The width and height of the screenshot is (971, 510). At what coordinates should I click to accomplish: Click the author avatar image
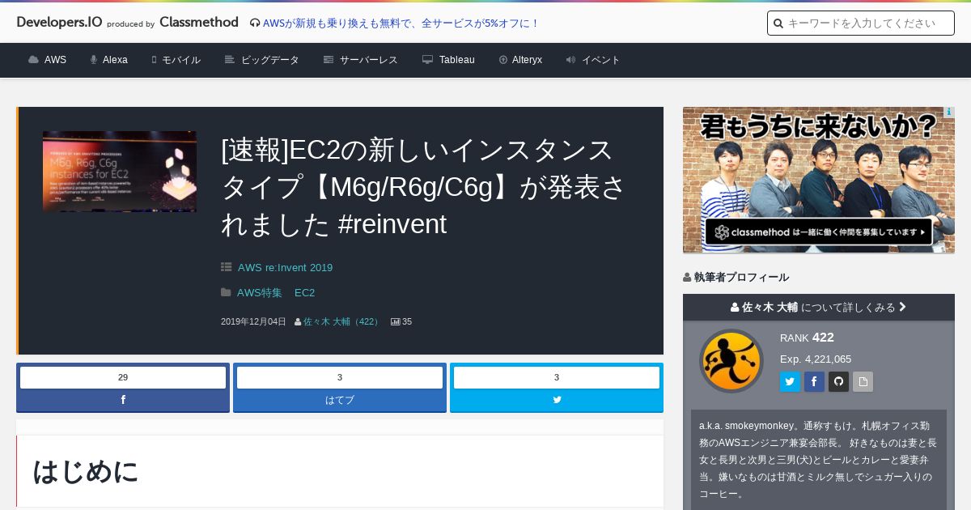click(x=731, y=361)
